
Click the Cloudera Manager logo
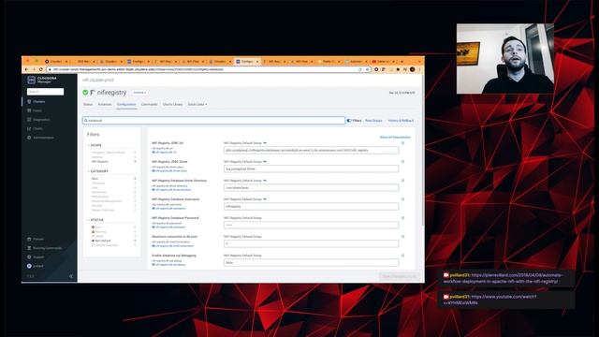pyautogui.click(x=42, y=80)
